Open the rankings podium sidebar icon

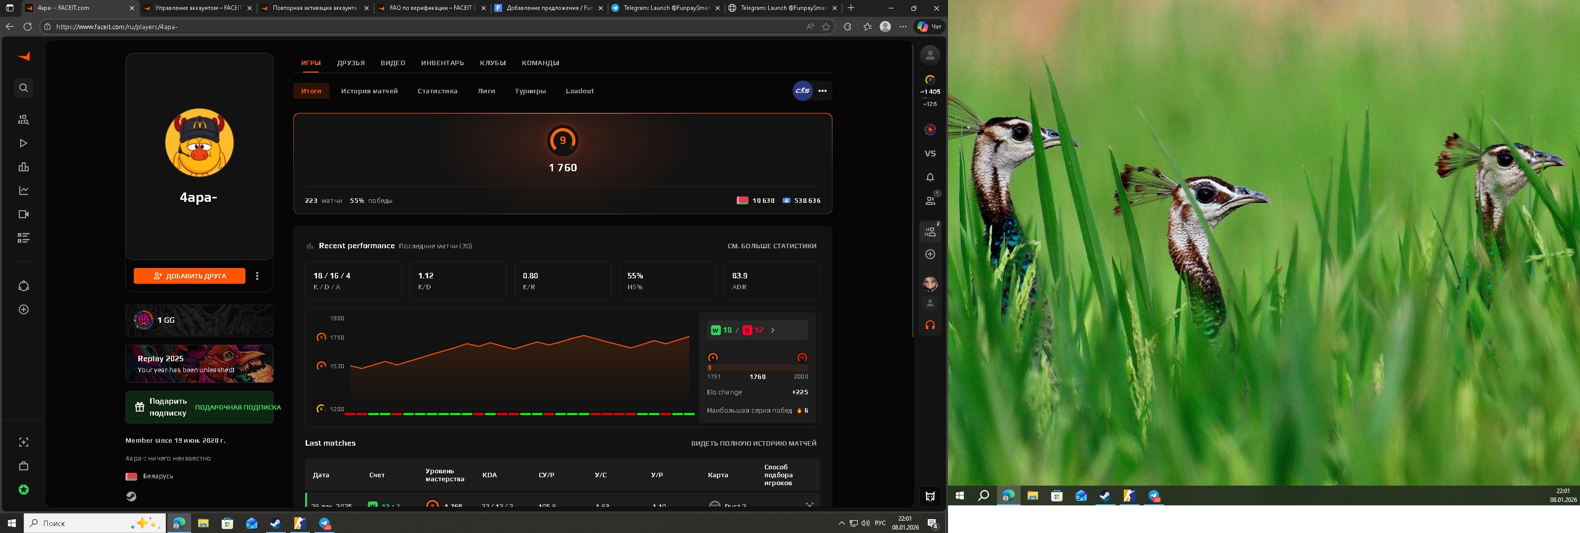(23, 167)
